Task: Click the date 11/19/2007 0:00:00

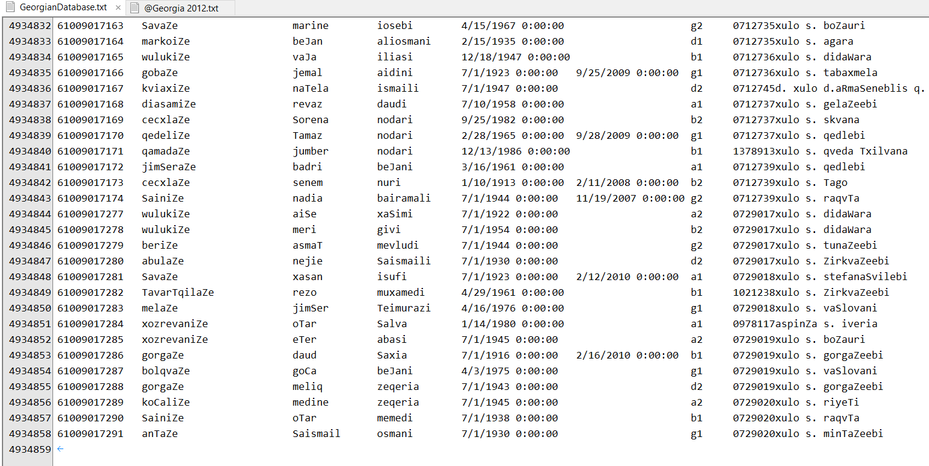Action: tap(630, 198)
